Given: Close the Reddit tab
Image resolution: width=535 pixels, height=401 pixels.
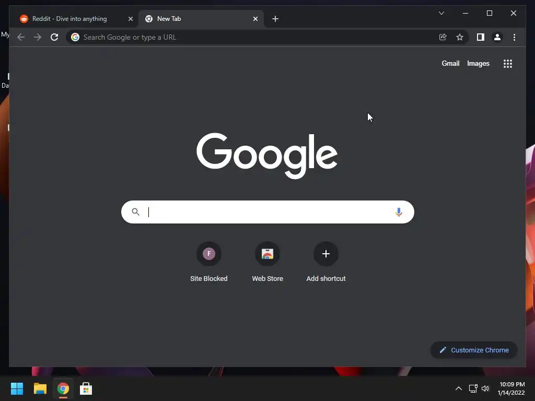Looking at the screenshot, I should (130, 19).
